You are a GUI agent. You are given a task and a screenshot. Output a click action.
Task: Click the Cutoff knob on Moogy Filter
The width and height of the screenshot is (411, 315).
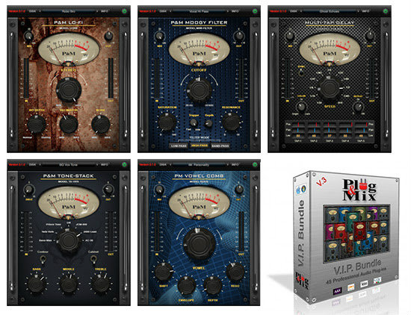point(200,90)
